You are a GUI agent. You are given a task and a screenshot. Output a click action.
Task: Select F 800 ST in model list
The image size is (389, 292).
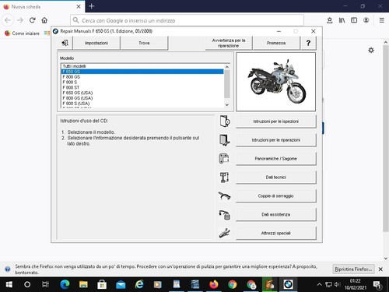142,87
